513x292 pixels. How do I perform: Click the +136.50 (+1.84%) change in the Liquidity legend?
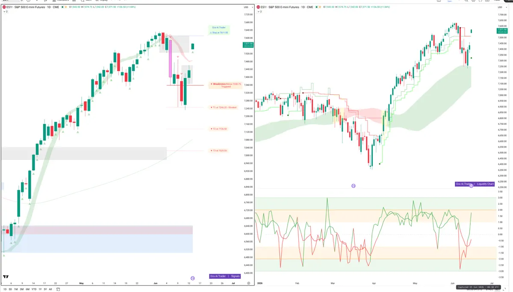point(381,7)
